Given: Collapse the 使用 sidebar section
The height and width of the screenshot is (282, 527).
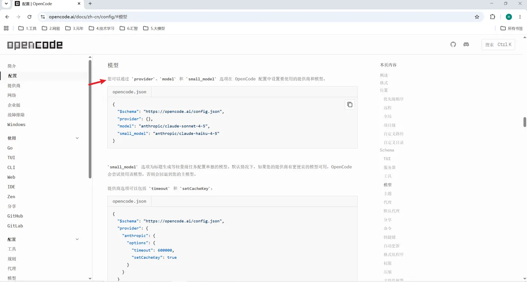Looking at the screenshot, I should click(77, 138).
